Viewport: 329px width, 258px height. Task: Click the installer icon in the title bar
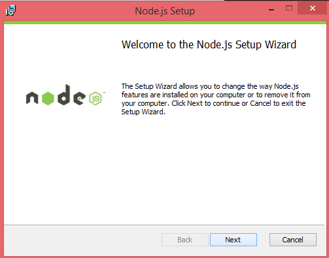click(x=10, y=10)
